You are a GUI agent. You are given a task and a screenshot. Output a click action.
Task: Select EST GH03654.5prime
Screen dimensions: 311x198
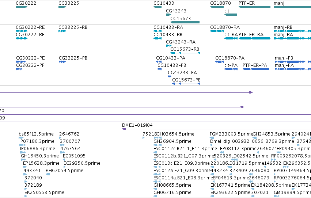(159, 138)
